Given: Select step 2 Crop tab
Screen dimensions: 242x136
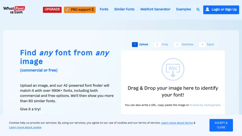Looking at the screenshot, I should [x=161, y=44].
